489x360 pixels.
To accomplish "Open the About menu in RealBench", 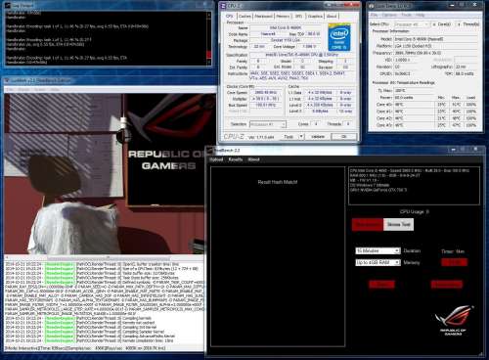I will (253, 159).
